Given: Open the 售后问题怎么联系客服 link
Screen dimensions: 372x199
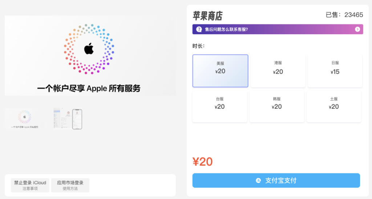Looking at the screenshot, I should (x=226, y=29).
